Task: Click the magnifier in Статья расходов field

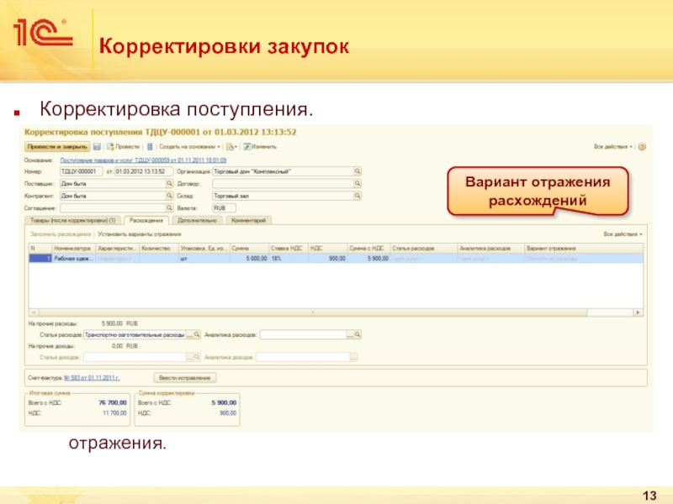Action: pos(198,333)
